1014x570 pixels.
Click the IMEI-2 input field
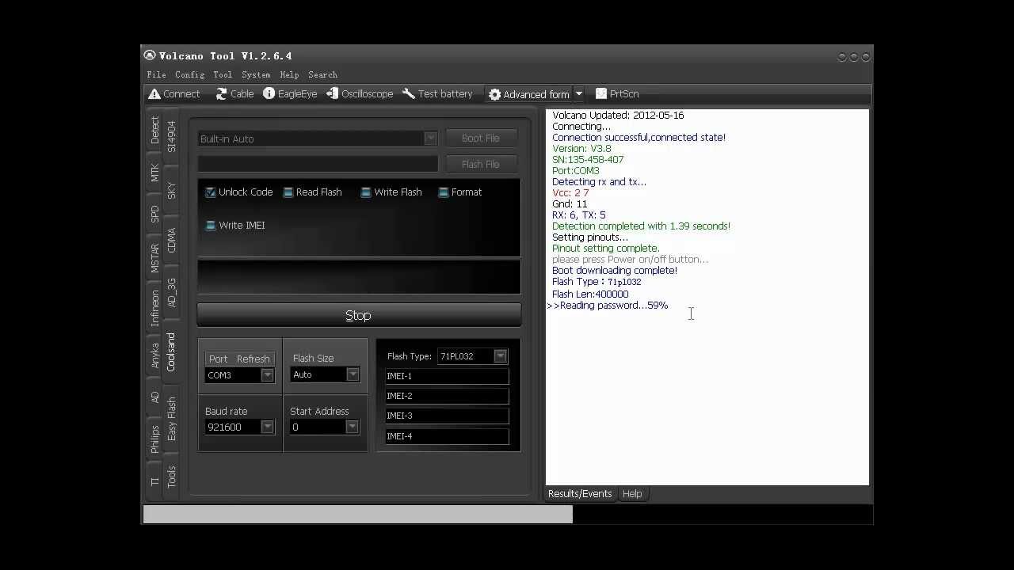(x=447, y=396)
